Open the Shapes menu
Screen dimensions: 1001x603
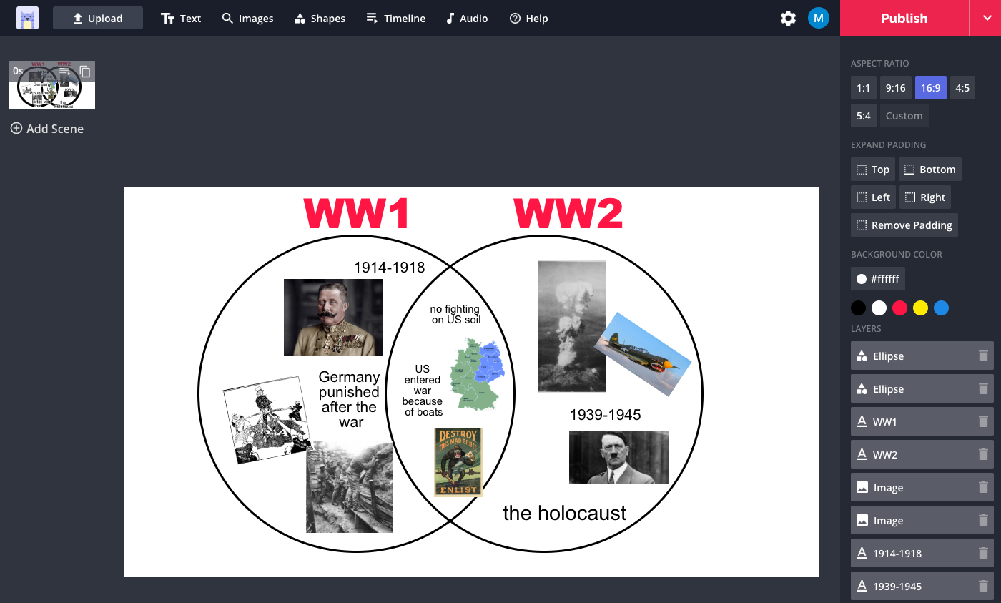(x=320, y=19)
